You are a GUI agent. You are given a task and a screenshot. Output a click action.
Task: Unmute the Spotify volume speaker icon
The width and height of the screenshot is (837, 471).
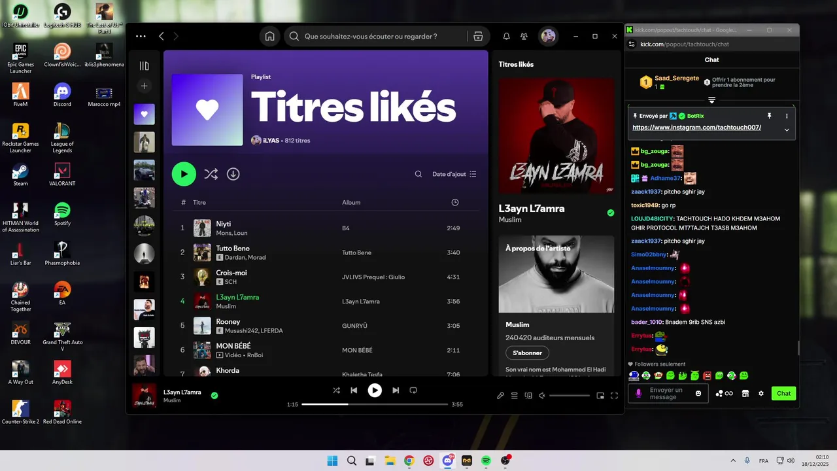click(541, 396)
